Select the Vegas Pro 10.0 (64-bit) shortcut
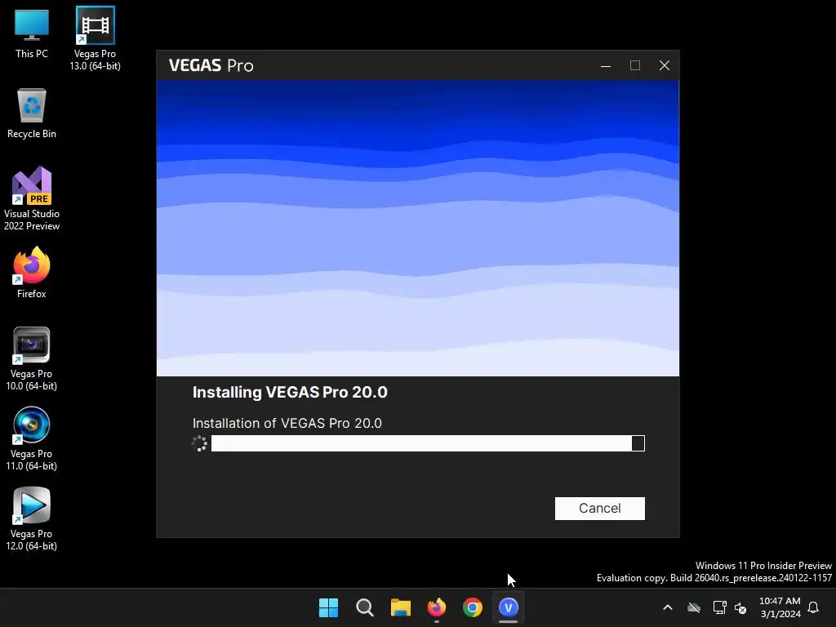Screen dimensions: 836x627 [32, 359]
